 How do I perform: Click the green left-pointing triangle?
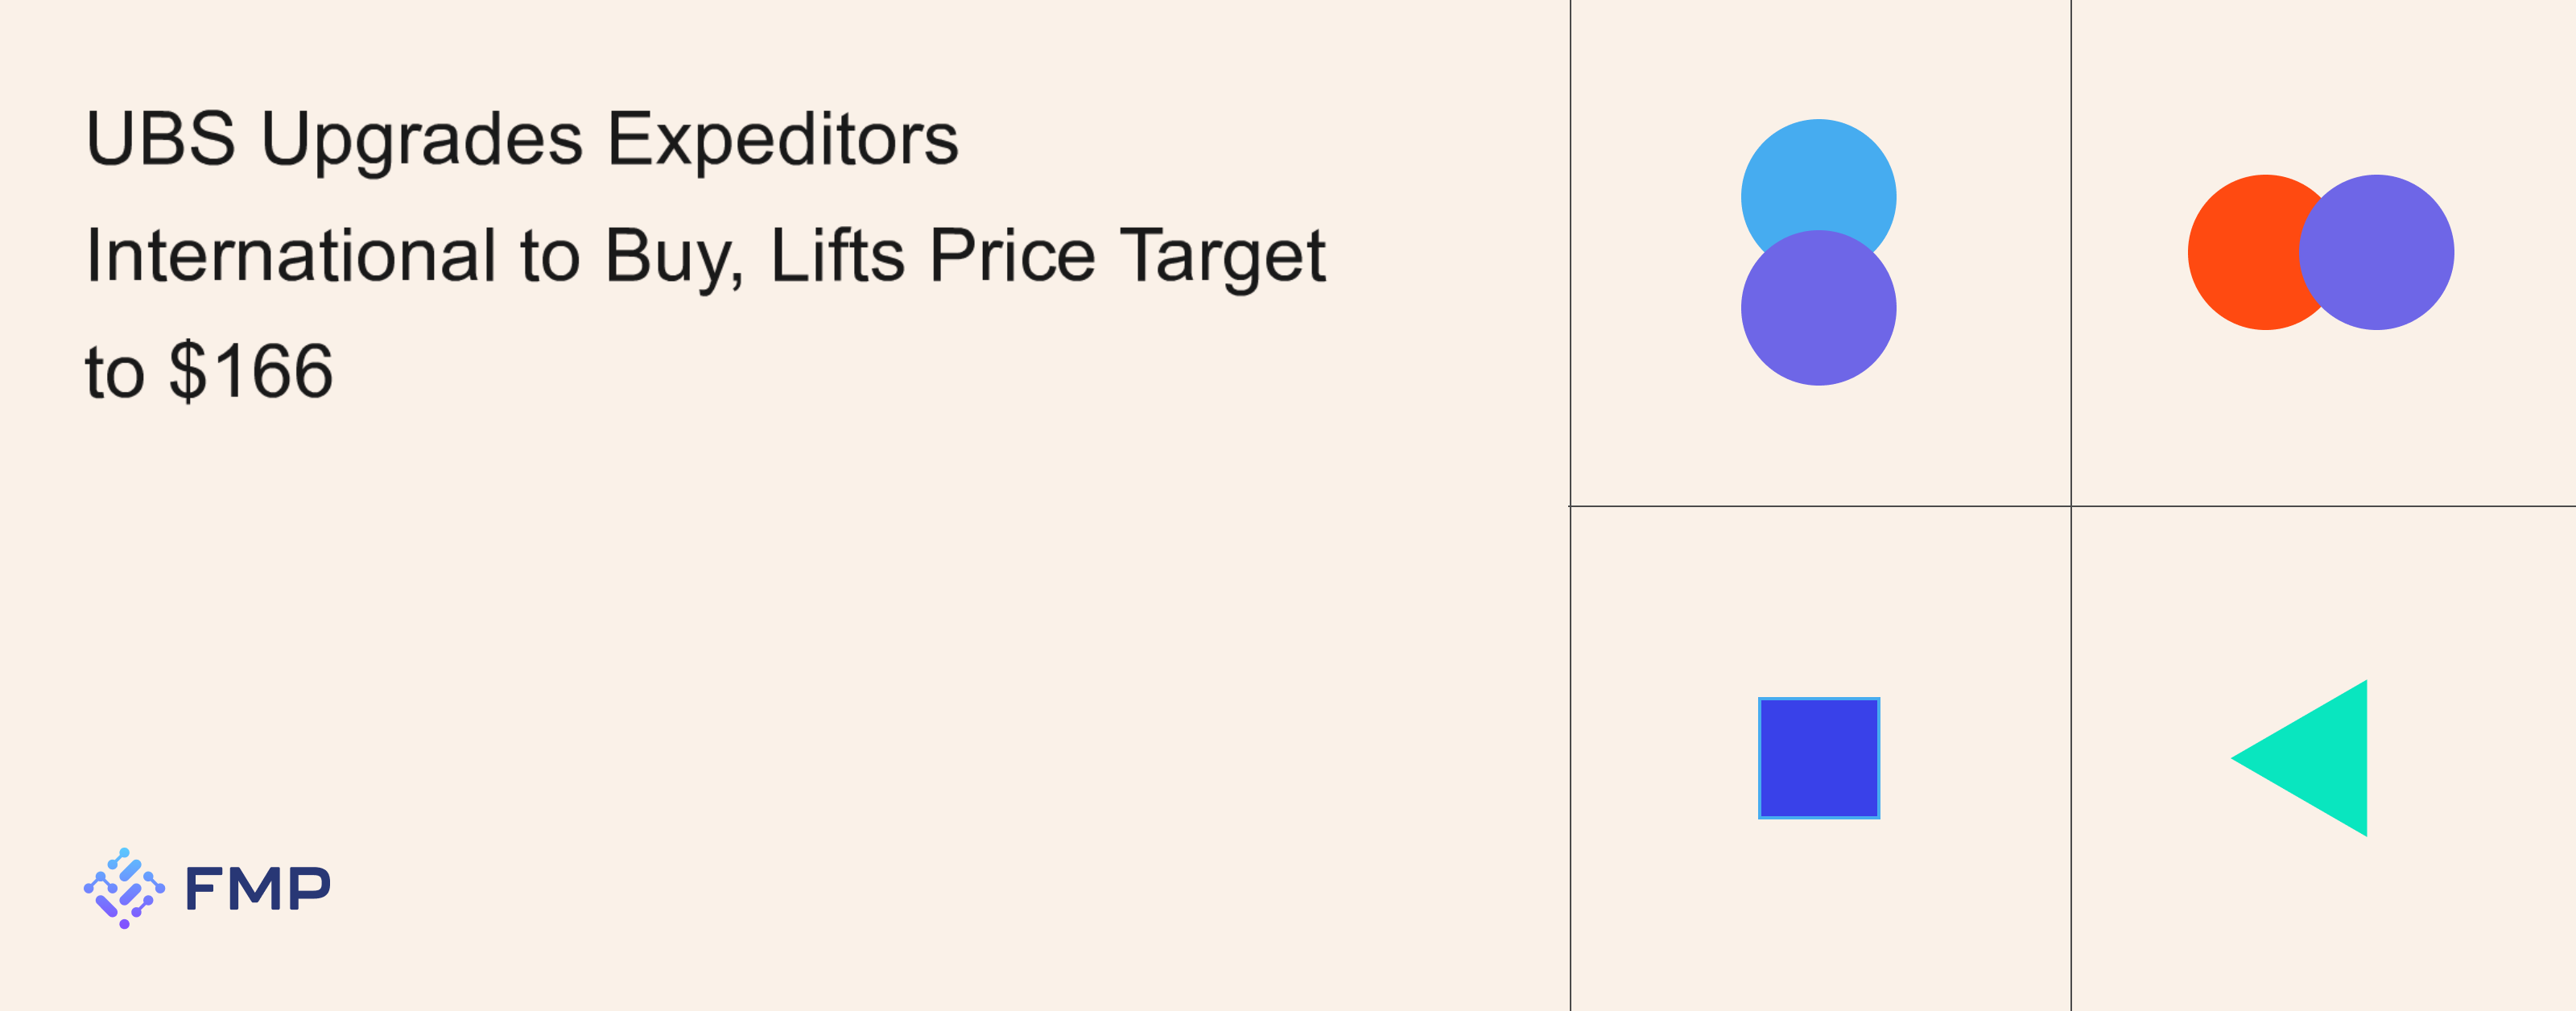click(2318, 758)
